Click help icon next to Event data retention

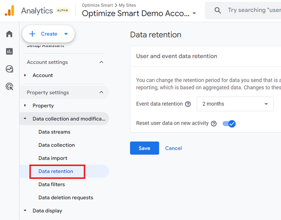188,104
